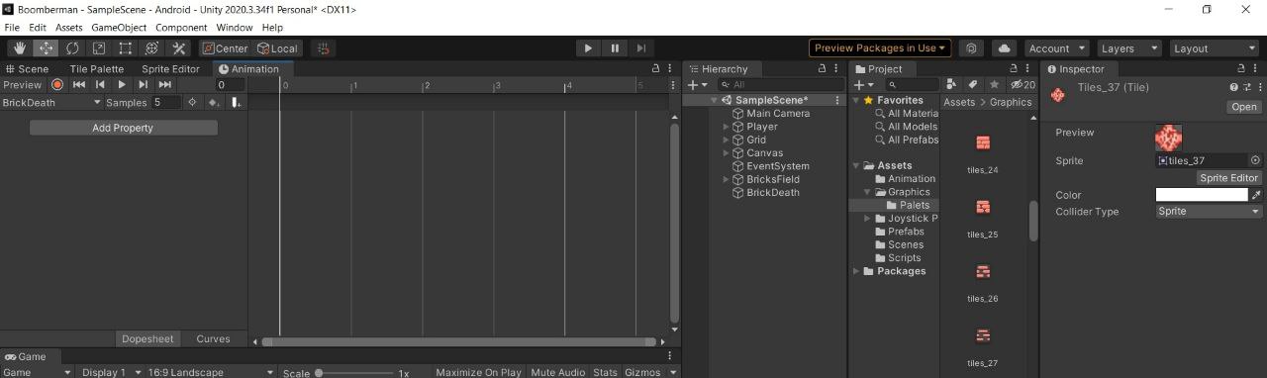Click the sprite object picker circle

point(1255,160)
